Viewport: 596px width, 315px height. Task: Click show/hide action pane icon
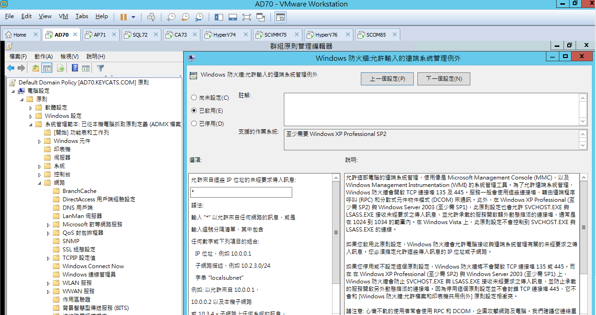click(86, 68)
